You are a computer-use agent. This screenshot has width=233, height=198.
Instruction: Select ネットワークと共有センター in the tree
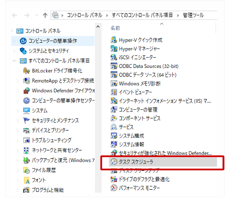(x=57, y=150)
